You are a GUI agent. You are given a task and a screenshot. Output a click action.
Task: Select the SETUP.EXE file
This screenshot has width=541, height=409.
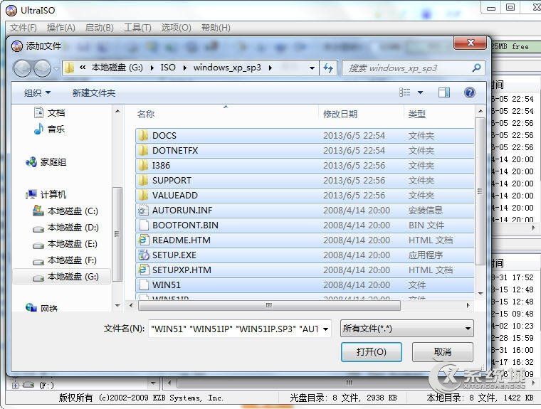pyautogui.click(x=305, y=255)
